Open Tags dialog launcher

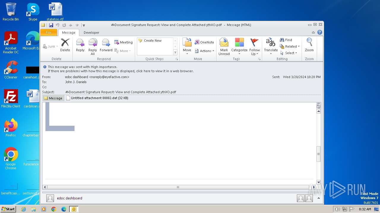tap(259, 59)
